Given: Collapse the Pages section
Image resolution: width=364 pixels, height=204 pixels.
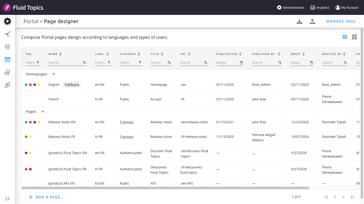Looking at the screenshot, I should pyautogui.click(x=43, y=112).
